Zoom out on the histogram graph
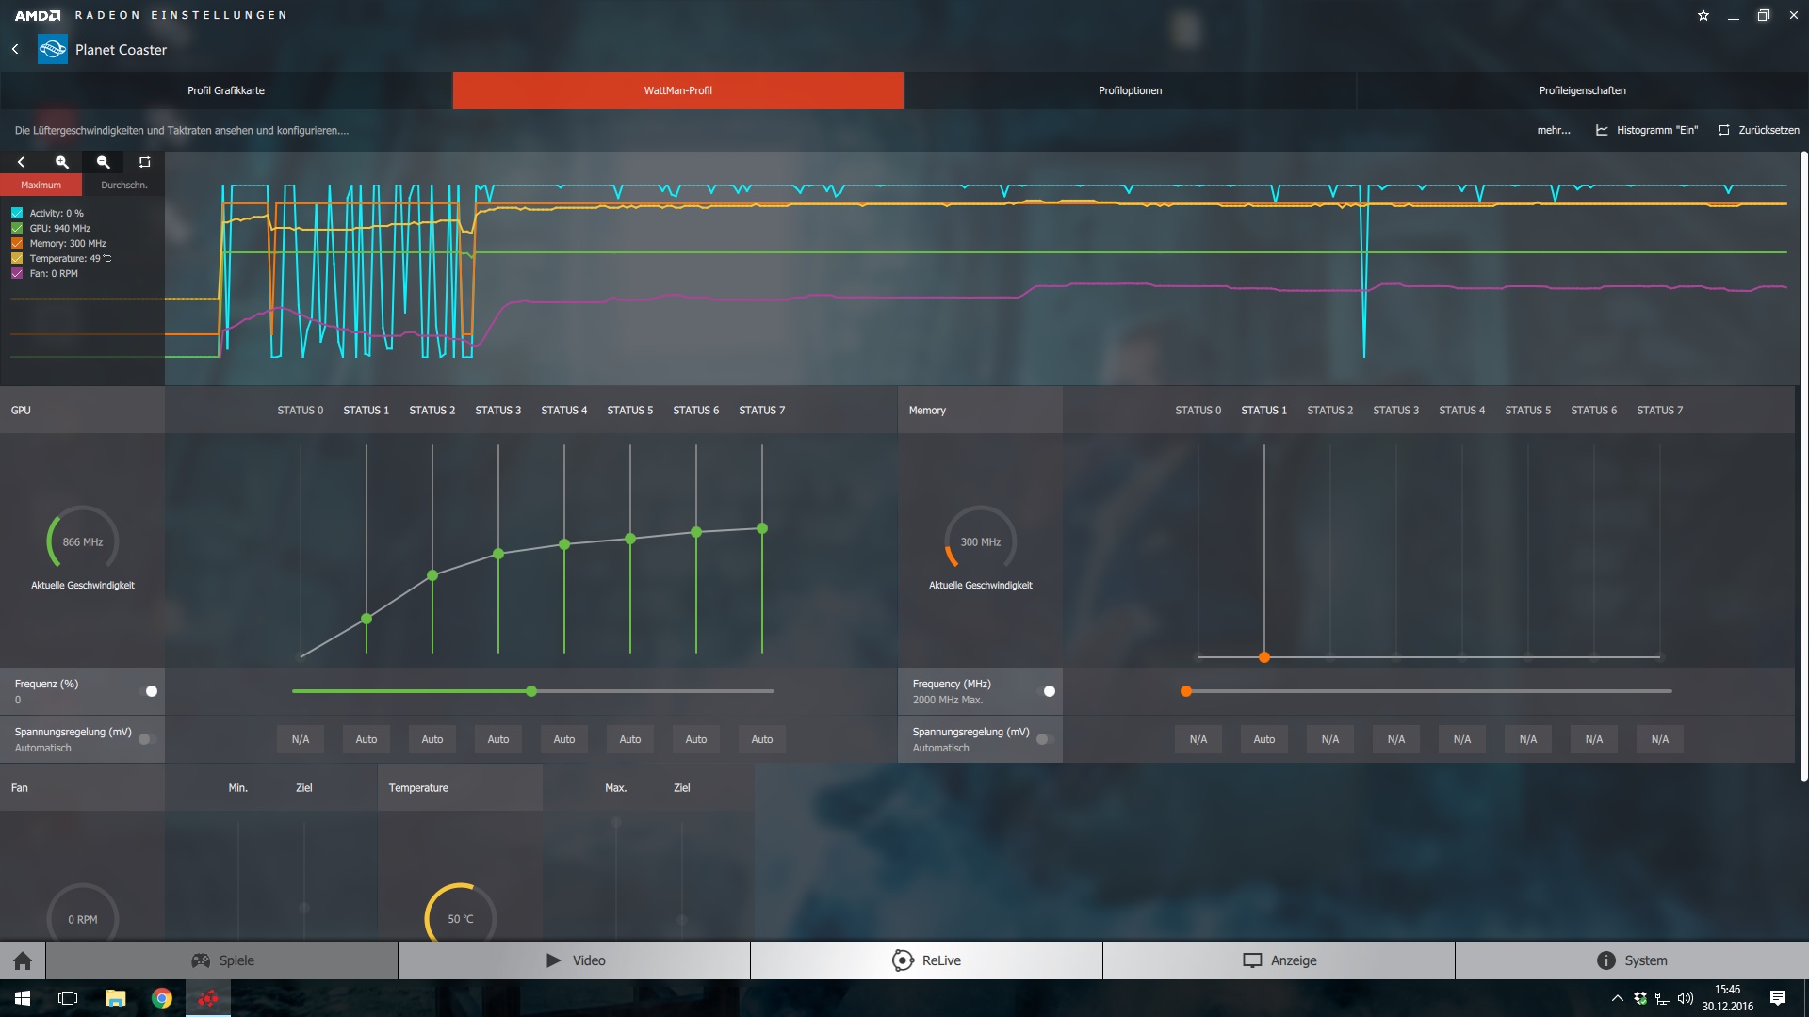1809x1017 pixels. (104, 162)
